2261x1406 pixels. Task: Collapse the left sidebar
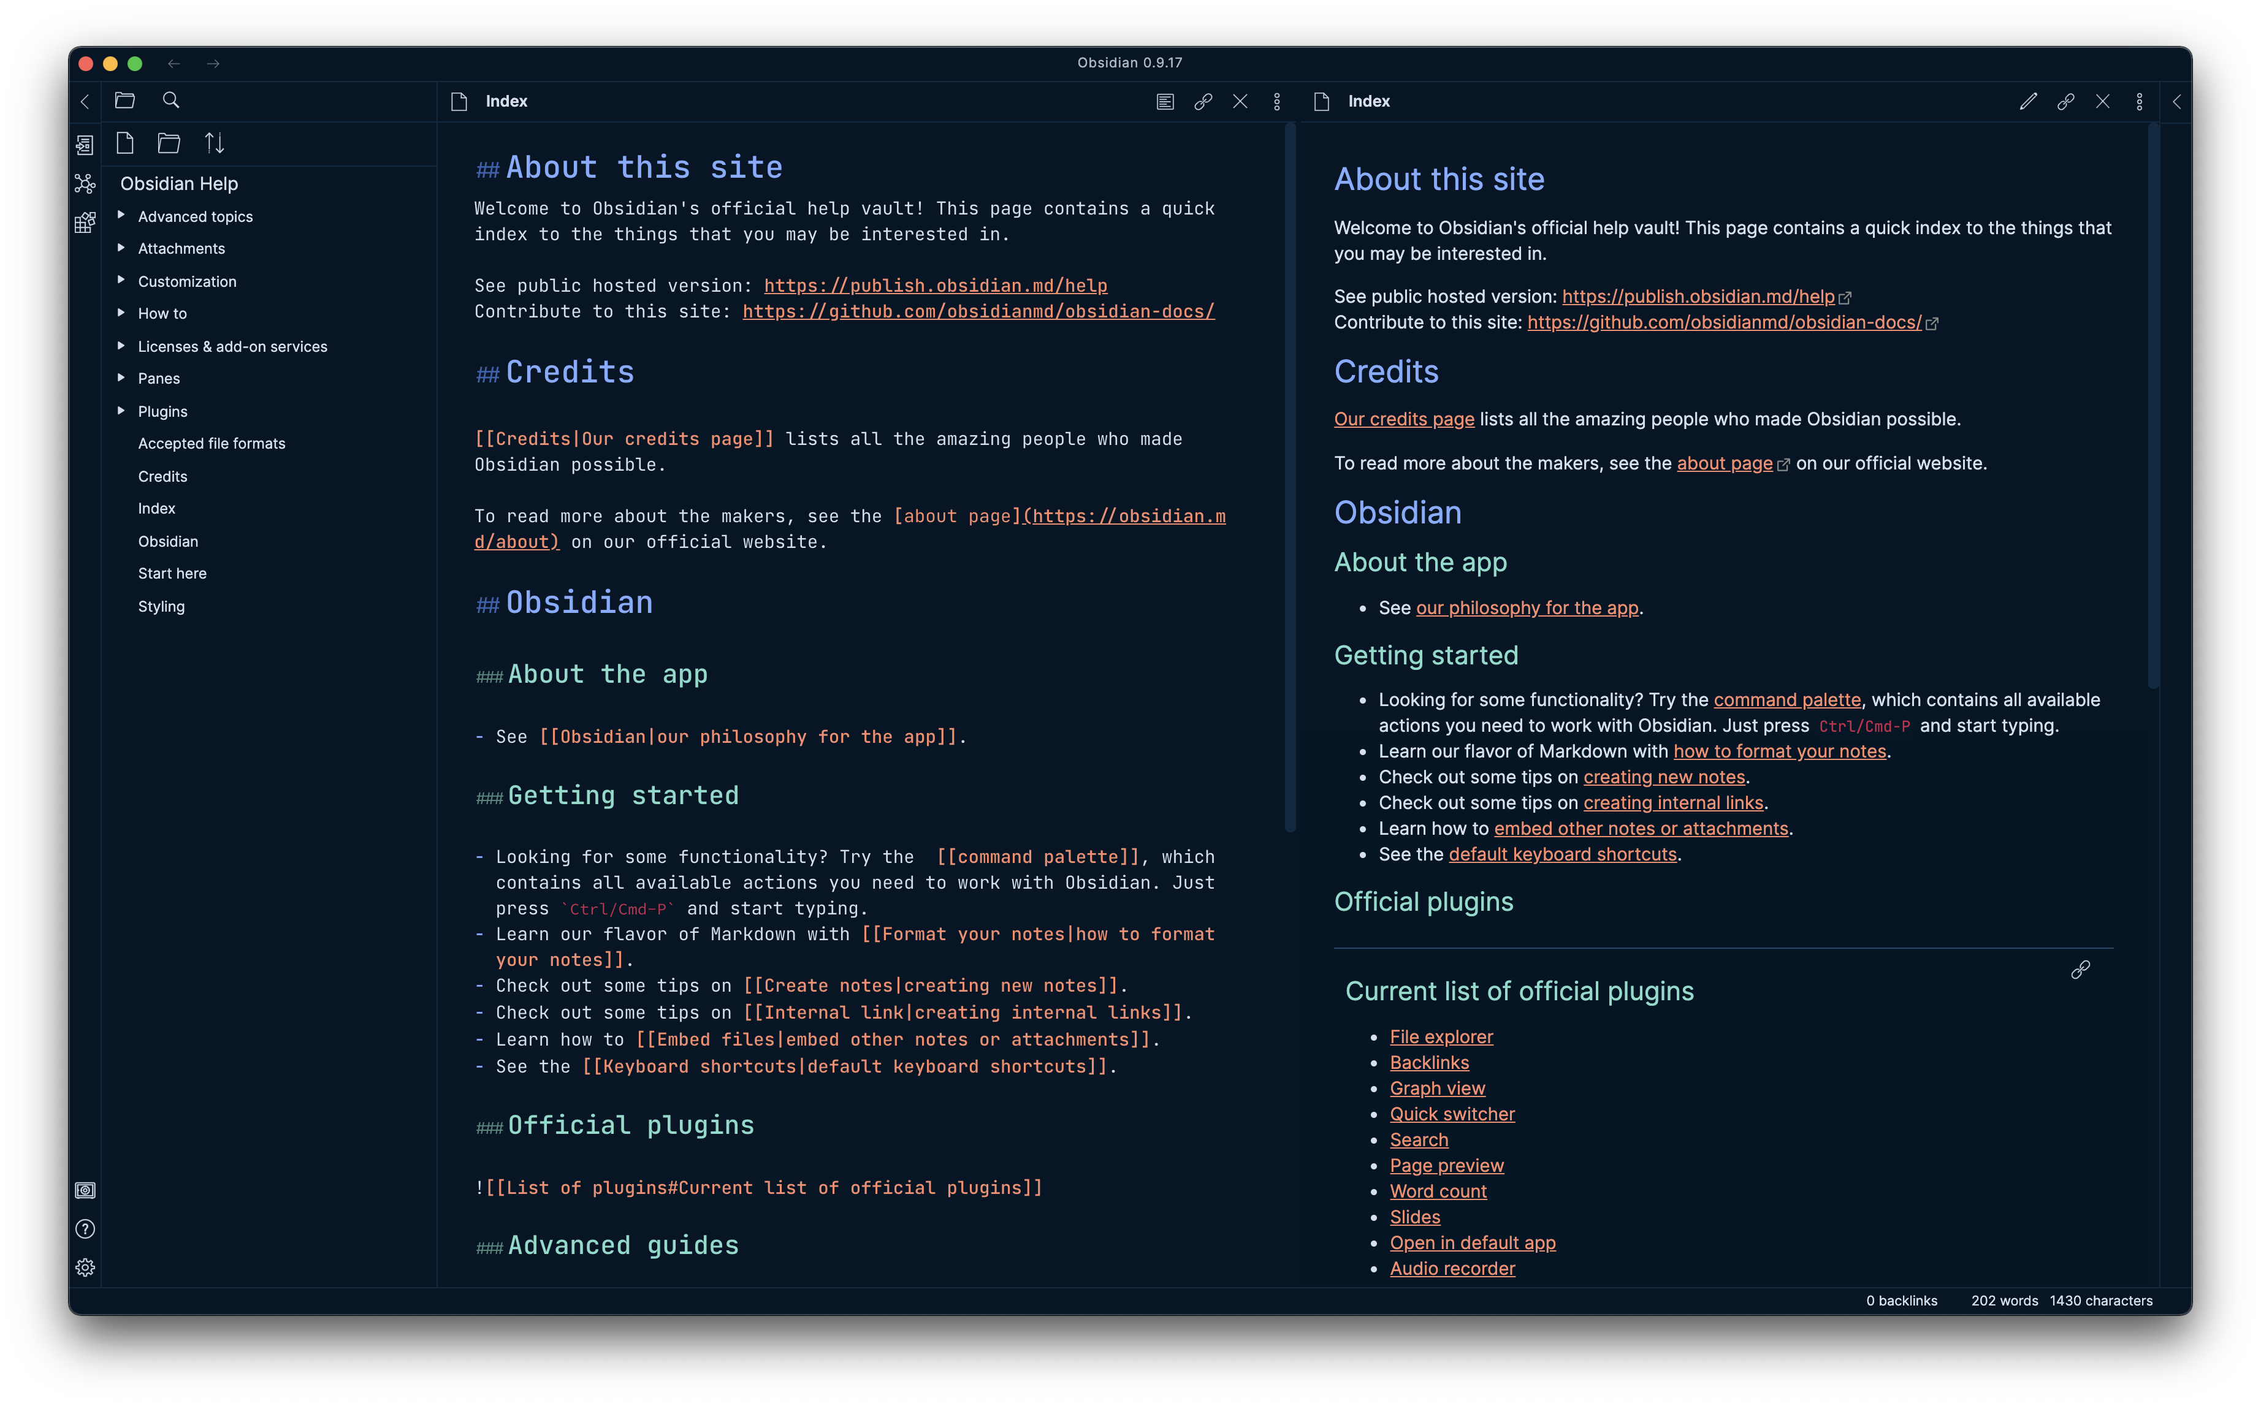point(85,101)
